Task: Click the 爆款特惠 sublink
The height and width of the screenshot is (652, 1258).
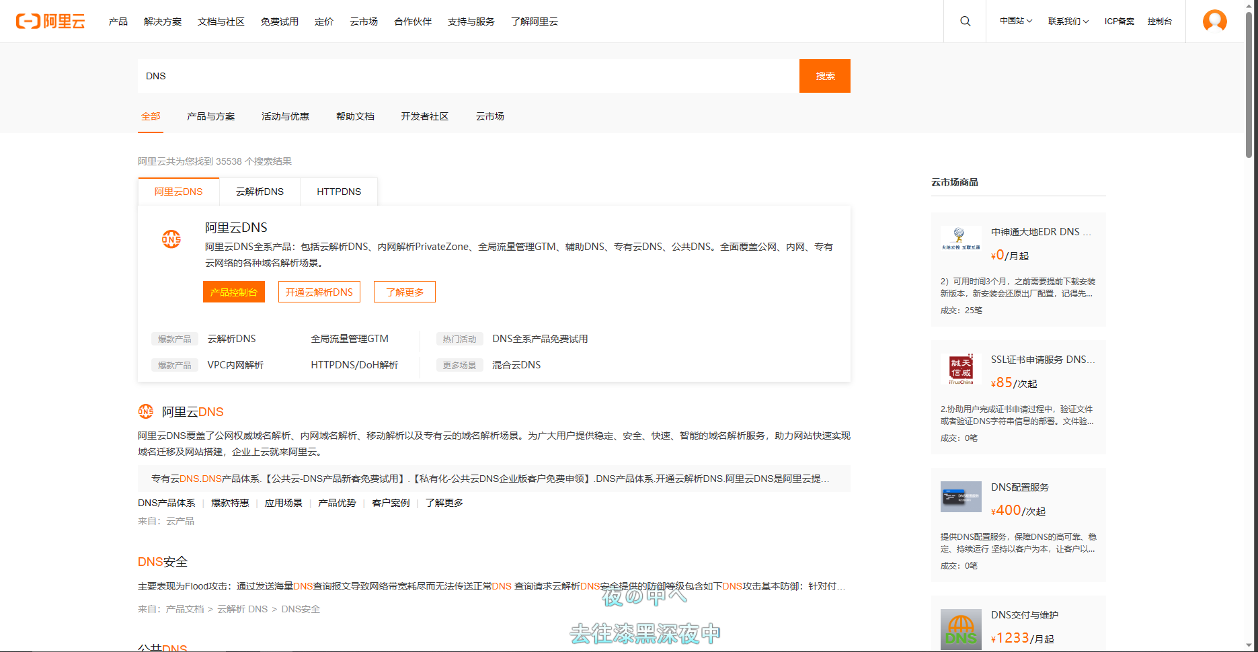Action: coord(230,503)
